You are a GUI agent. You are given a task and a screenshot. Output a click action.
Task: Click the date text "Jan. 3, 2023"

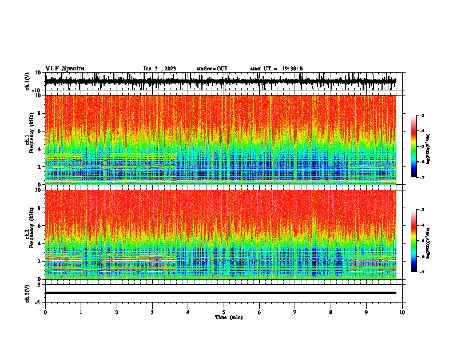(x=160, y=69)
